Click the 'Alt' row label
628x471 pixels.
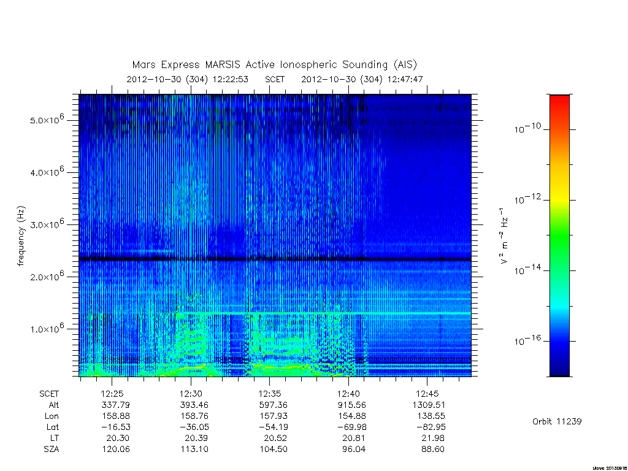pyautogui.click(x=53, y=405)
